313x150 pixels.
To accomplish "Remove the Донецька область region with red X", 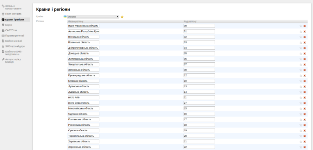I will (x=304, y=54).
